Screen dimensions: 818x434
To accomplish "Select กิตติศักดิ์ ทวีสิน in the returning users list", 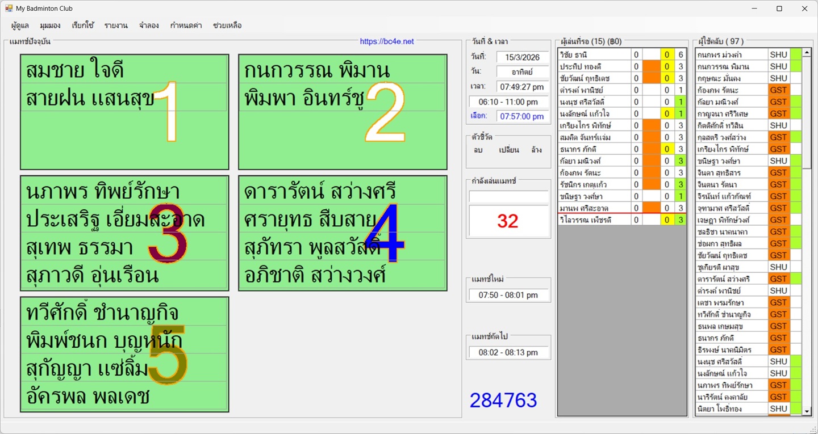I will click(x=732, y=125).
